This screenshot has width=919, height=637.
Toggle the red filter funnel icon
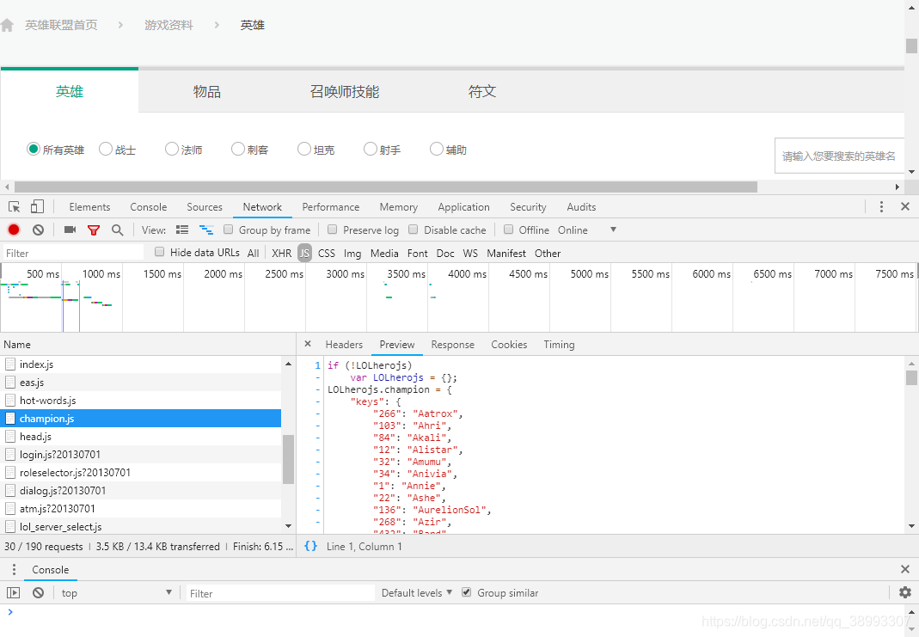(x=93, y=230)
